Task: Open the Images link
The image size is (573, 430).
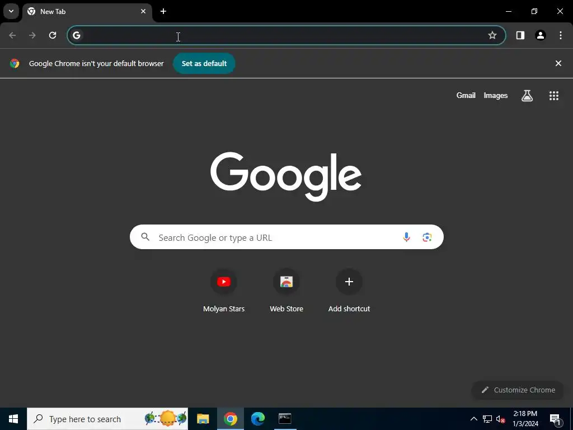Action: pyautogui.click(x=496, y=95)
